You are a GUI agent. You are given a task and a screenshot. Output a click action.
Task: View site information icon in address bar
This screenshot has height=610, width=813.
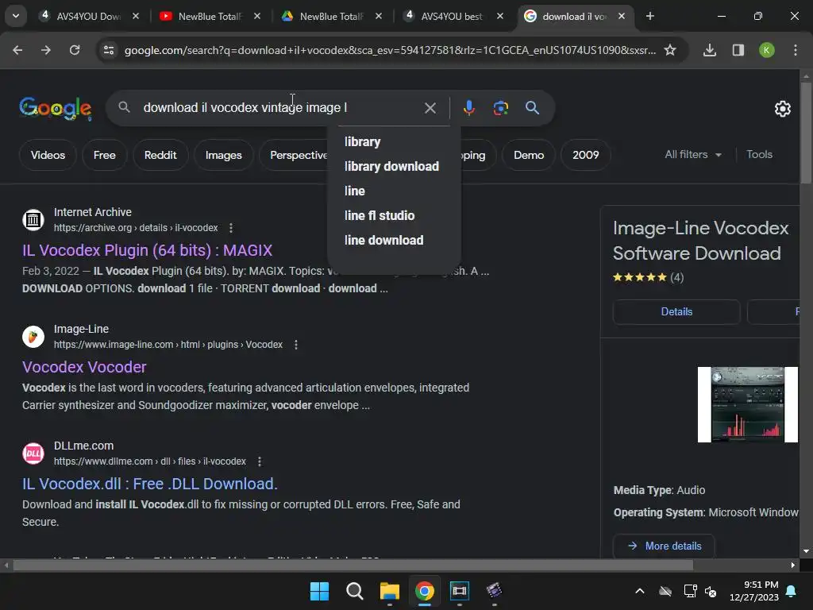click(x=108, y=50)
